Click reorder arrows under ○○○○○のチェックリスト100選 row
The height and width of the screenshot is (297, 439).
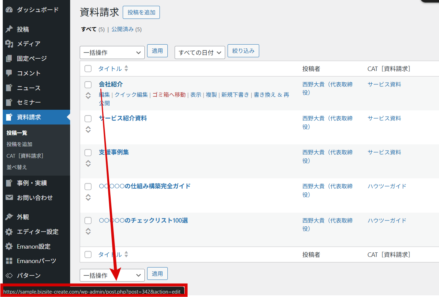pos(88,231)
